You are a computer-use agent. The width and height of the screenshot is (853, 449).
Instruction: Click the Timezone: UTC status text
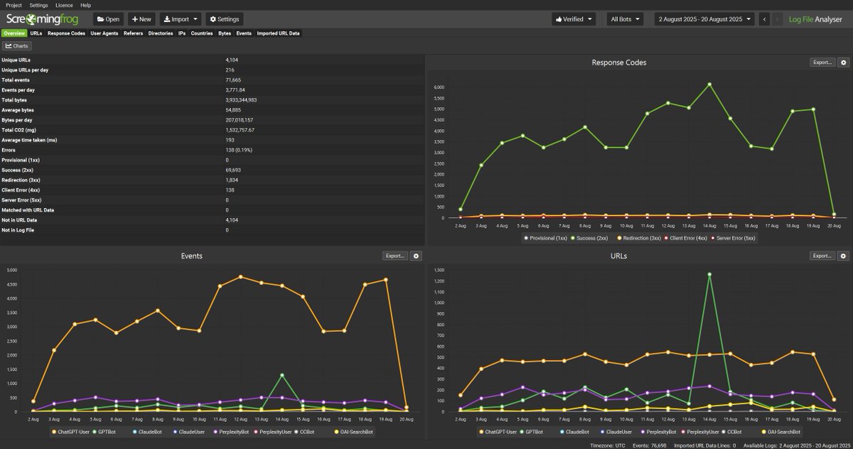[x=606, y=445]
